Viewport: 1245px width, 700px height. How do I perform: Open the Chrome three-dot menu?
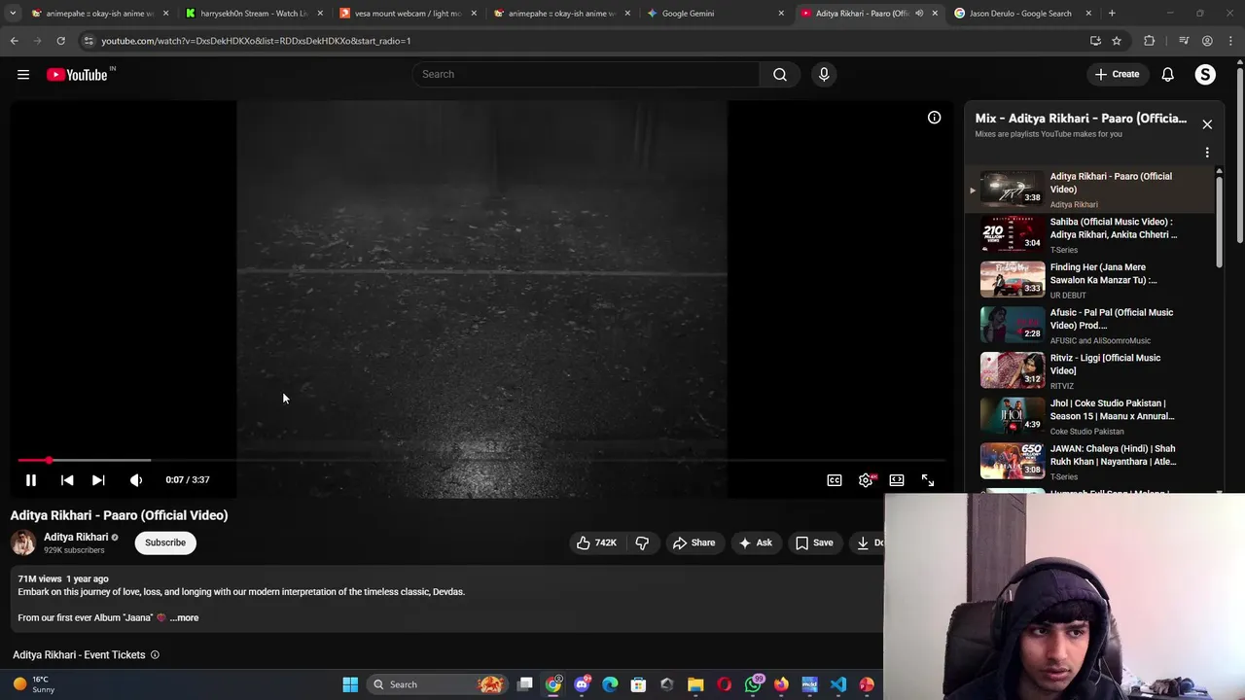(x=1230, y=41)
